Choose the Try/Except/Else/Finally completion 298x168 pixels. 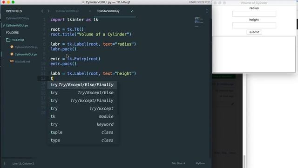(82, 85)
